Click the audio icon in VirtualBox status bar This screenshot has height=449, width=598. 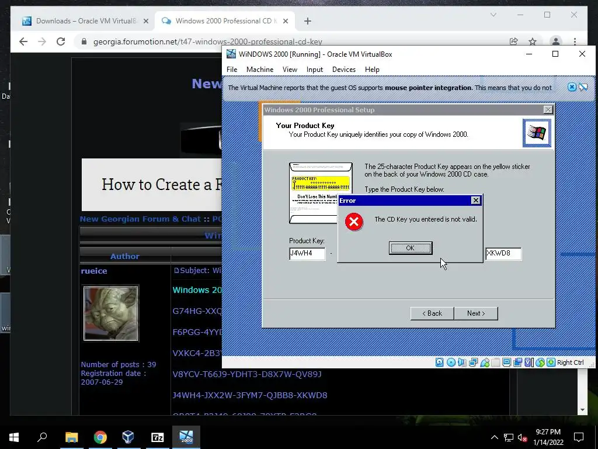(463, 362)
